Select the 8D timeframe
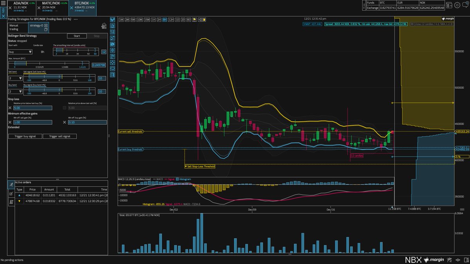470x264 pixels. 188,19
